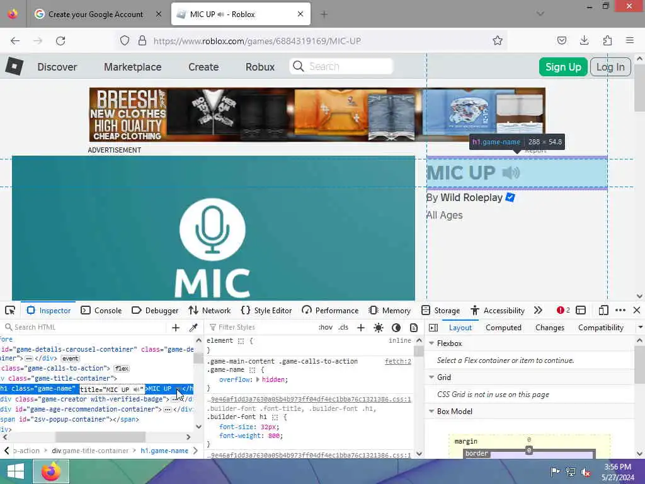Toggle light color scheme simulation
This screenshot has height=484, width=645.
[379, 328]
